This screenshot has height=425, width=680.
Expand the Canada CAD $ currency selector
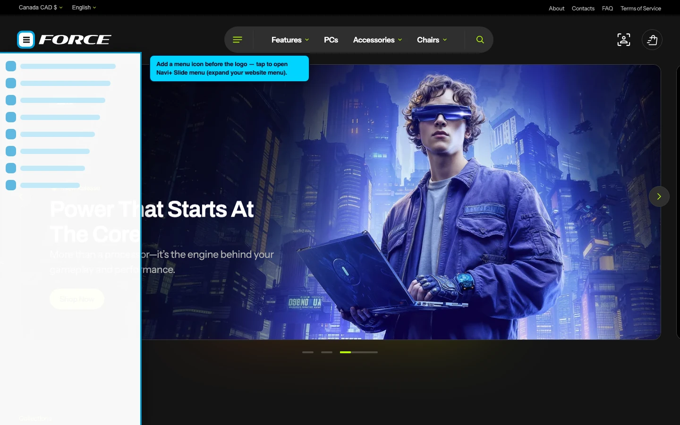(x=41, y=8)
